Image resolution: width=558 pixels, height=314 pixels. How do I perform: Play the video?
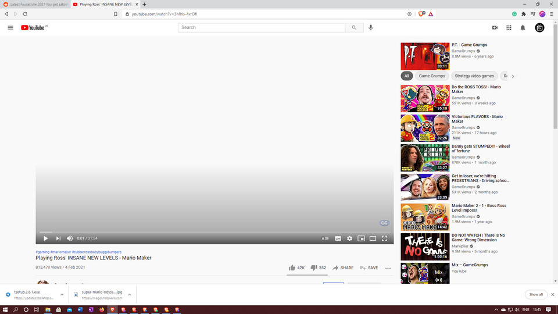(x=45, y=238)
